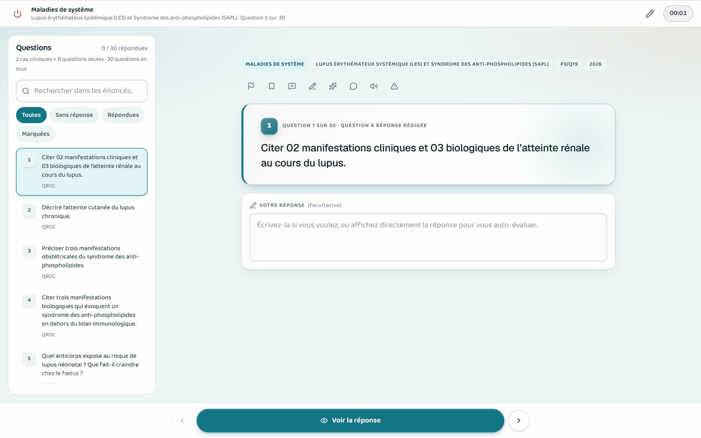Click the 00:01 timer pill
The height and width of the screenshot is (438, 701).
tap(678, 14)
